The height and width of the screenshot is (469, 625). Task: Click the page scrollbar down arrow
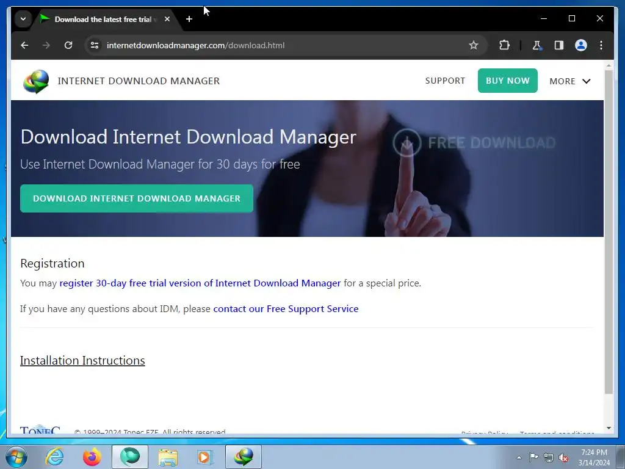(609, 428)
